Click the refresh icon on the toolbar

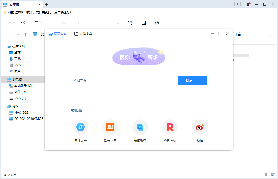tap(157, 23)
